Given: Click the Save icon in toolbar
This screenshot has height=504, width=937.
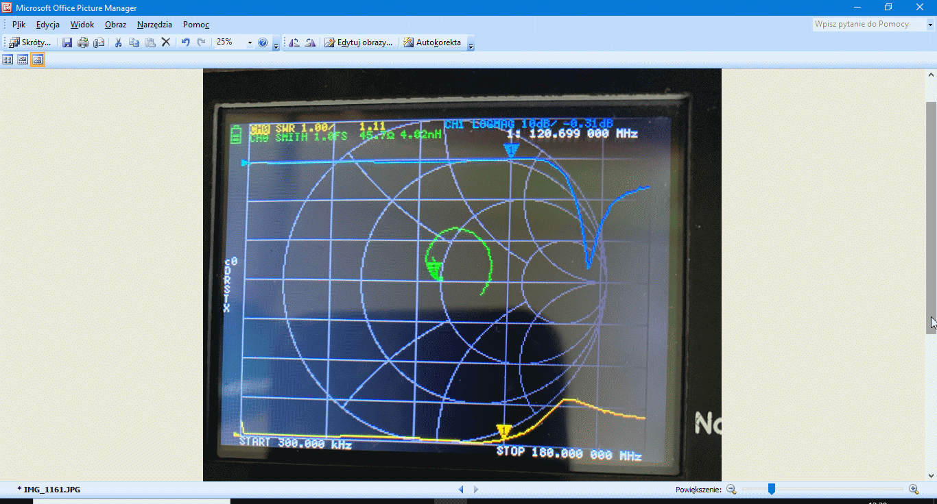Looking at the screenshot, I should tap(67, 42).
